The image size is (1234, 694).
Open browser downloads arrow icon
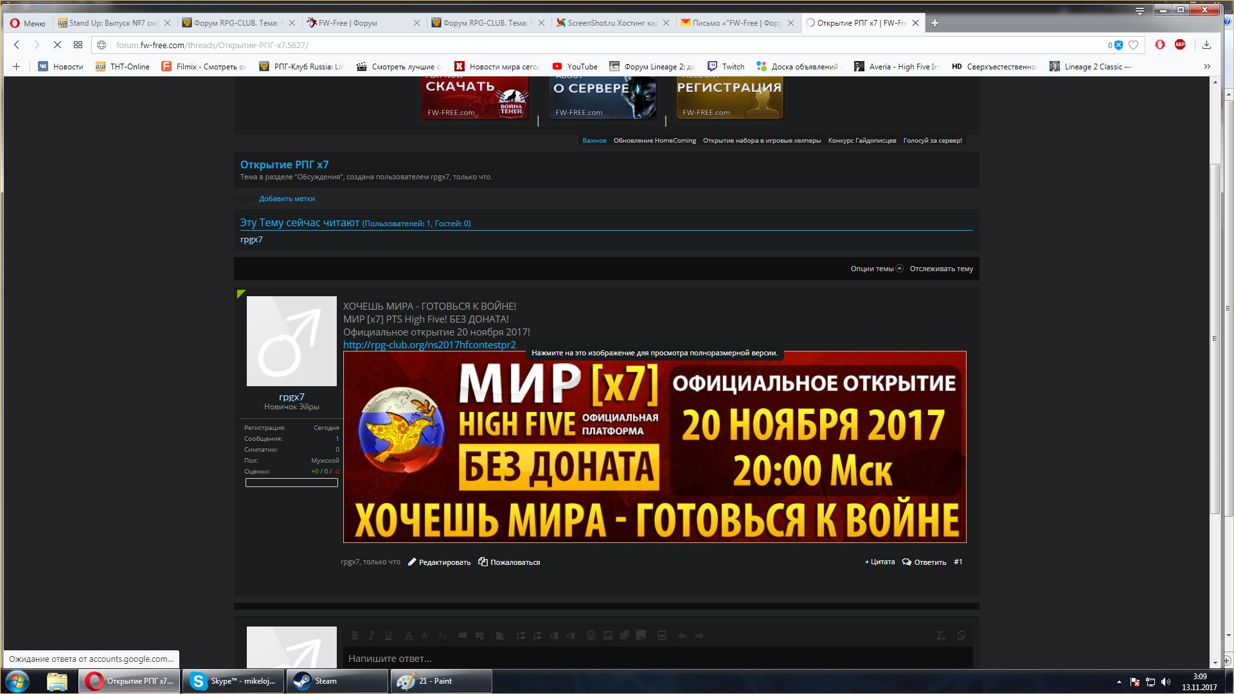pos(1206,45)
